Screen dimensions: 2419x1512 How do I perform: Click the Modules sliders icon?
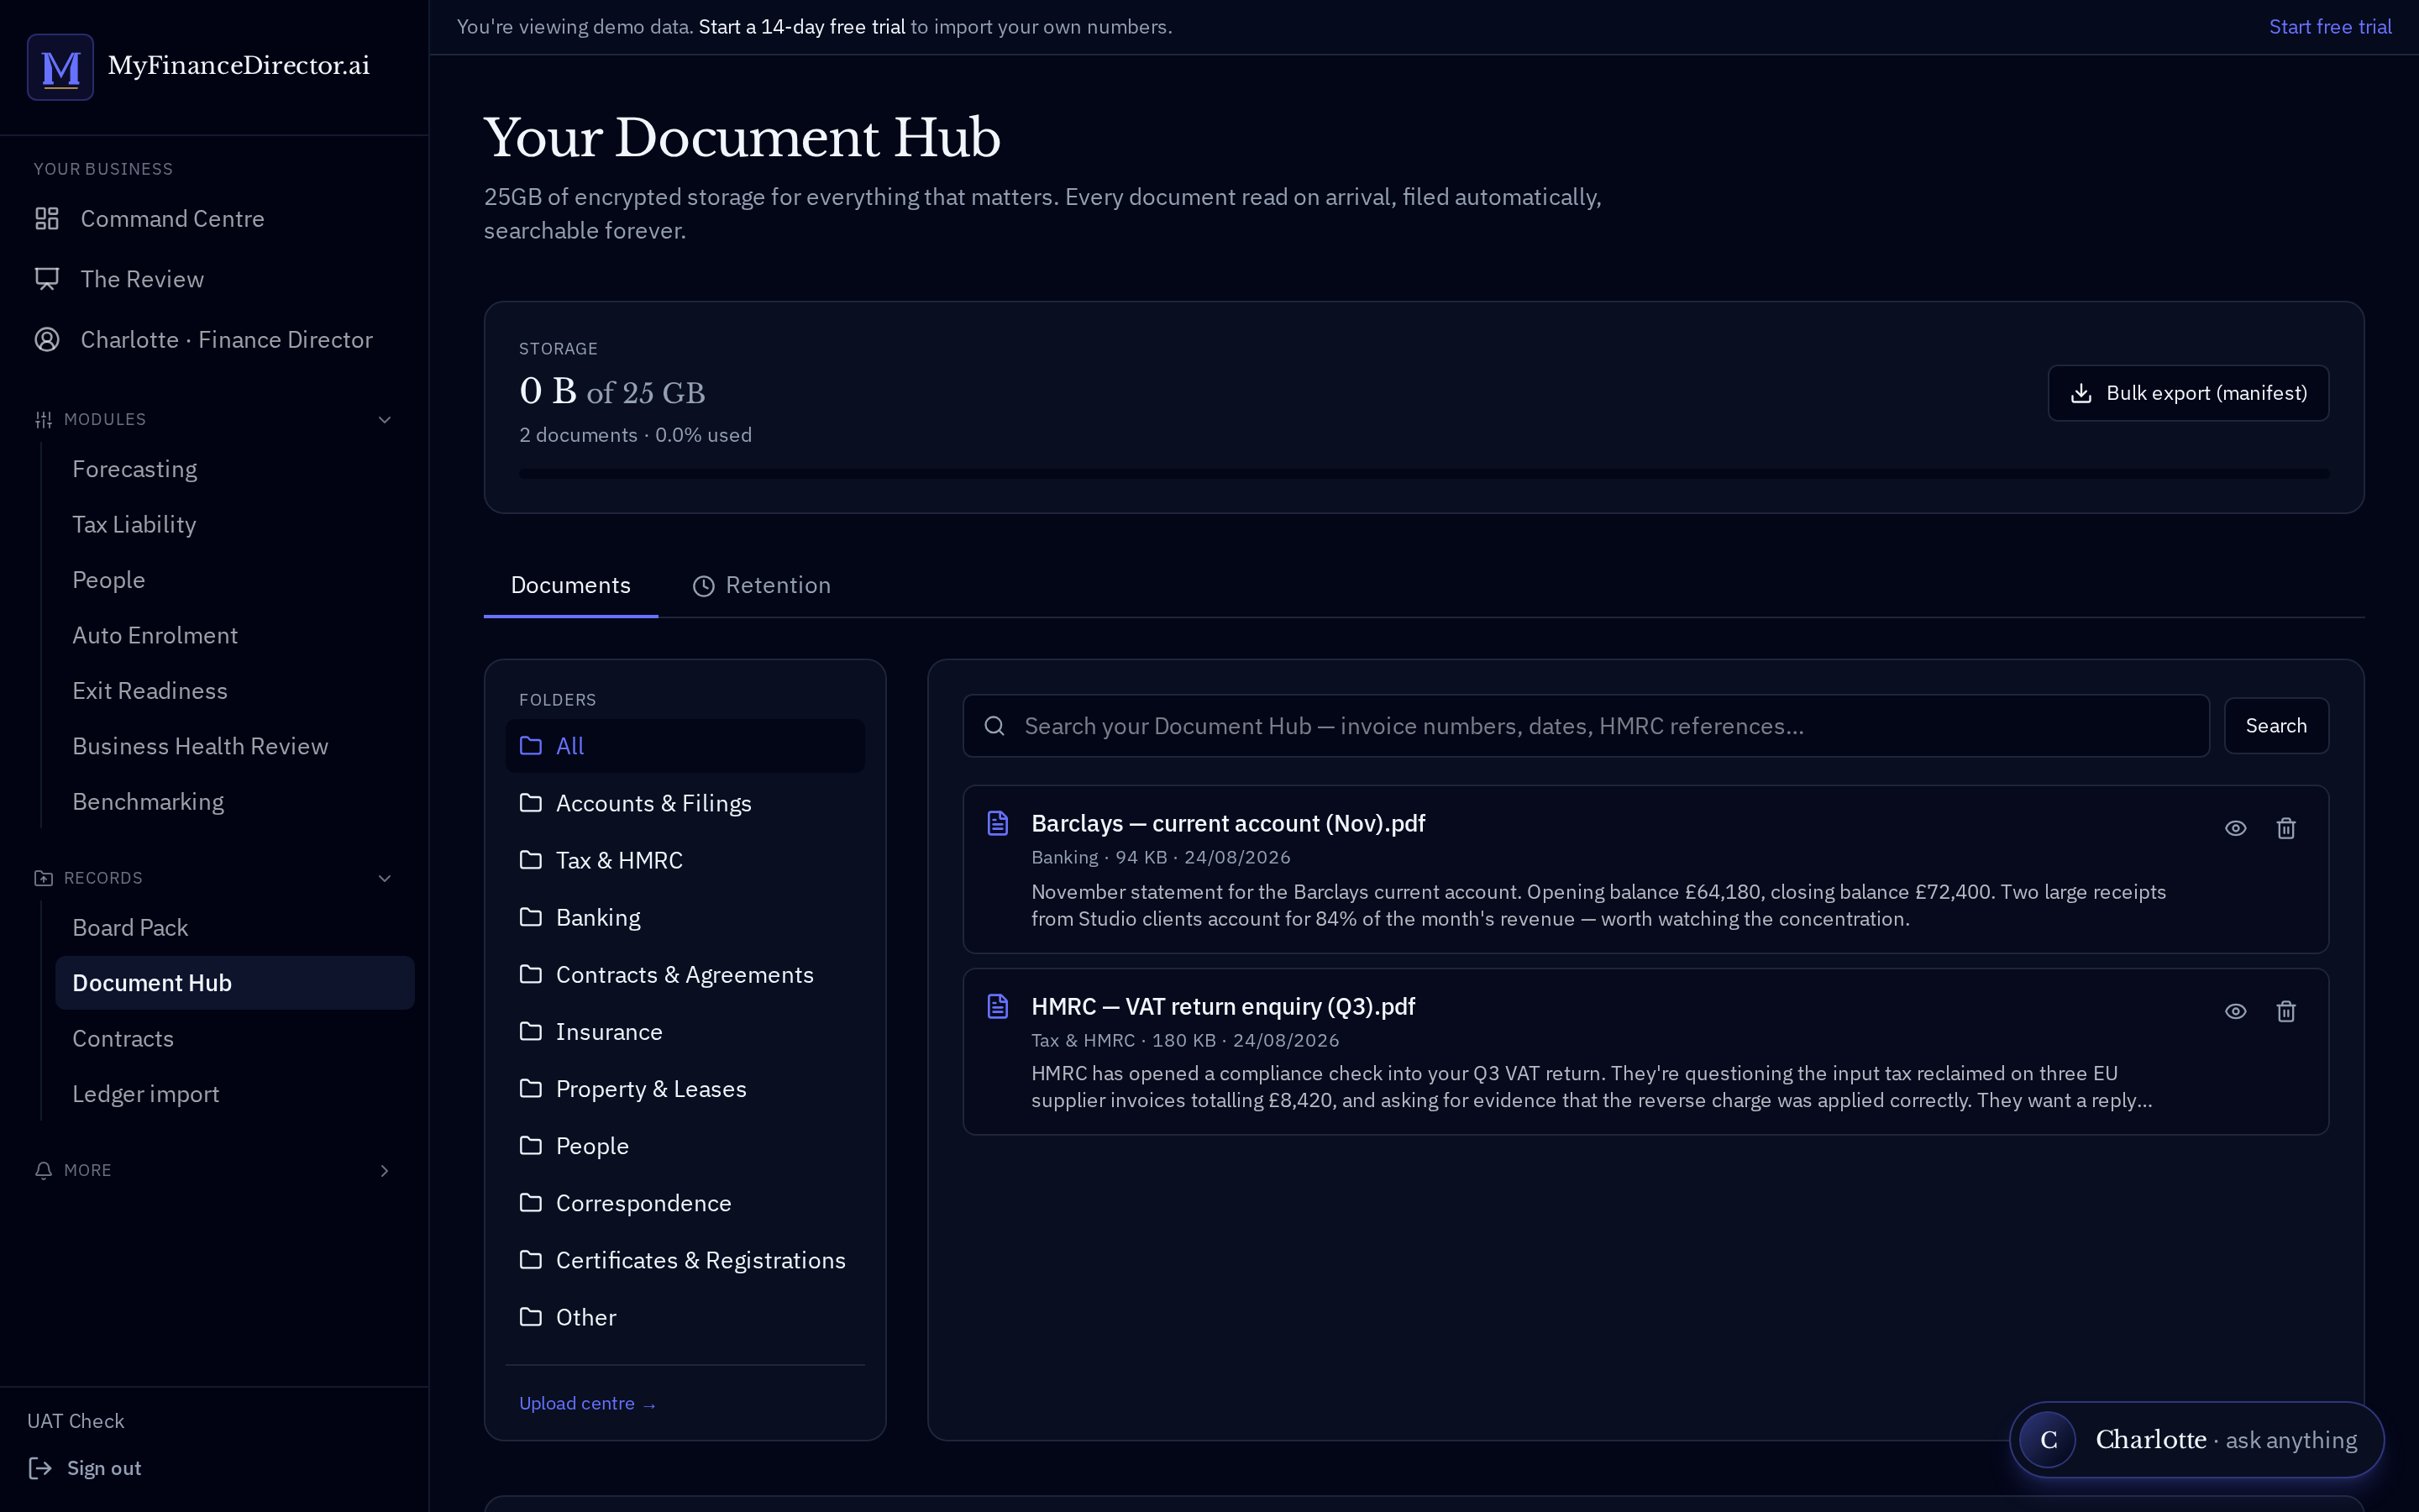click(x=43, y=420)
